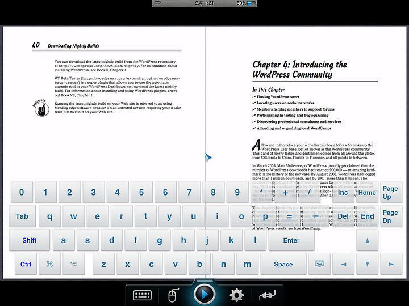Open settings gear in bottom toolbar

[236, 295]
